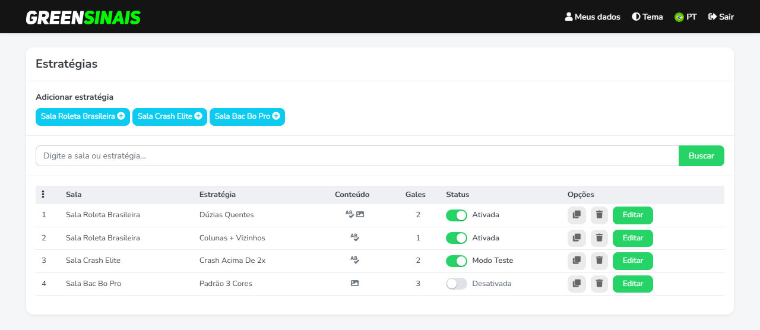Image resolution: width=760 pixels, height=330 pixels.
Task: Select the Crash Acima De 2x strategy name
Action: (x=232, y=261)
